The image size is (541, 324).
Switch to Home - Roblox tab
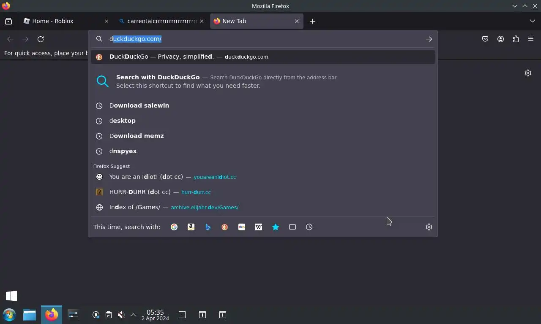pyautogui.click(x=66, y=21)
